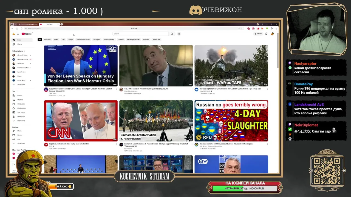Open History in the sidebar
351x197 pixels.
coord(22,95)
